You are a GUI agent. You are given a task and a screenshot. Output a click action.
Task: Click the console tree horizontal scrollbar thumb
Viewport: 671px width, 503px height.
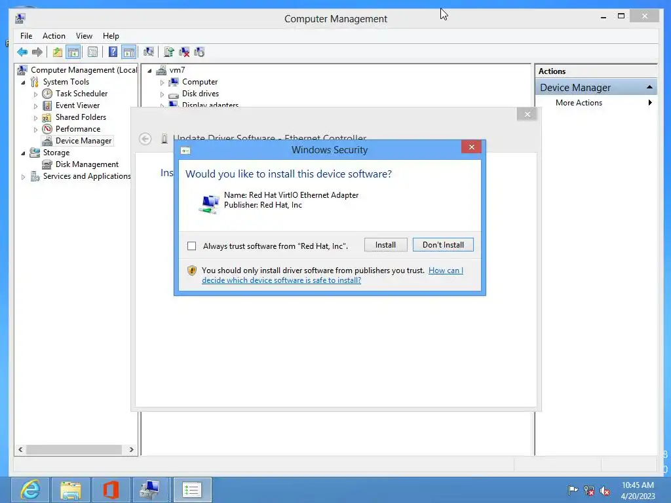pos(74,449)
